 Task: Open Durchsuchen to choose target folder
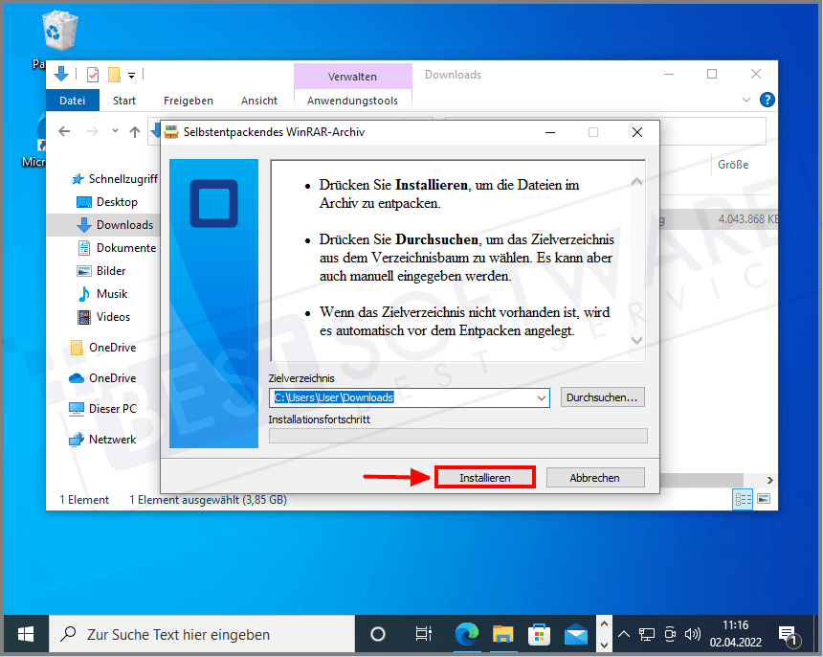[x=603, y=397]
